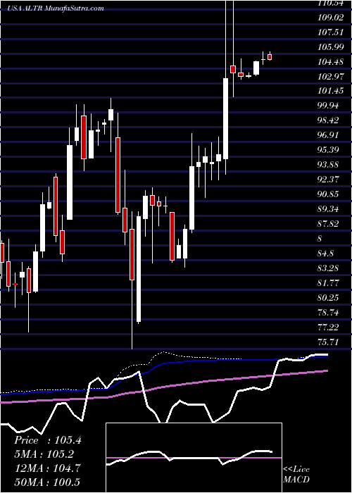
Task: Select the 80.25 price axis label
Action: click(328, 297)
